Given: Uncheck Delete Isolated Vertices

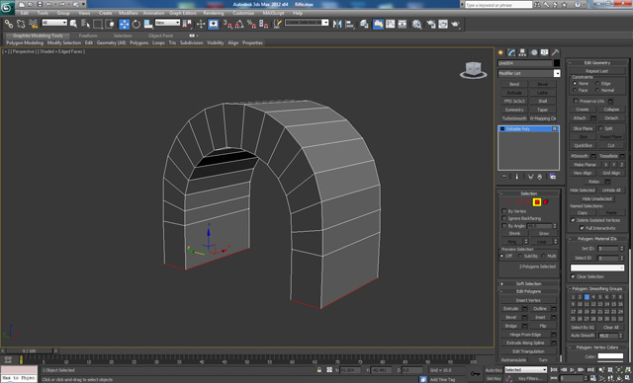Looking at the screenshot, I should 573,220.
